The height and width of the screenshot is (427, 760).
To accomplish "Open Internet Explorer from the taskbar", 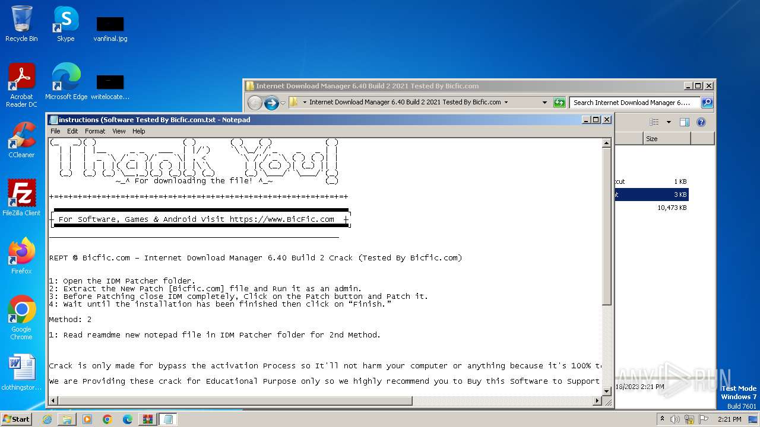I will (47, 419).
